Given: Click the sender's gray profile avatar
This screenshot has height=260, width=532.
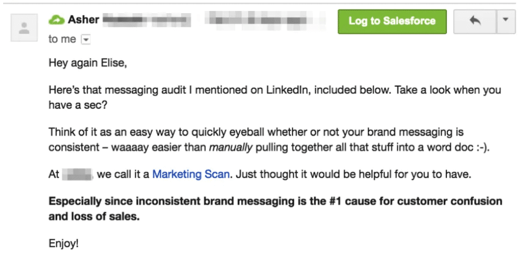Looking at the screenshot, I should (24, 28).
